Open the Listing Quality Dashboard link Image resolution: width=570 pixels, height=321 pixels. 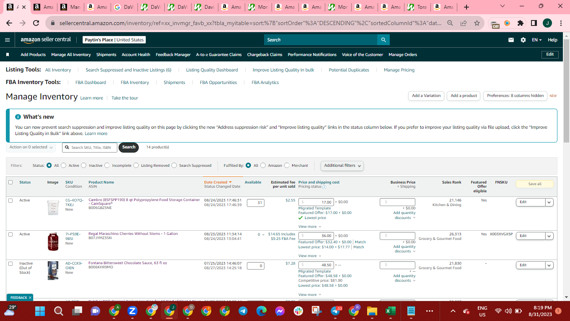pos(212,70)
